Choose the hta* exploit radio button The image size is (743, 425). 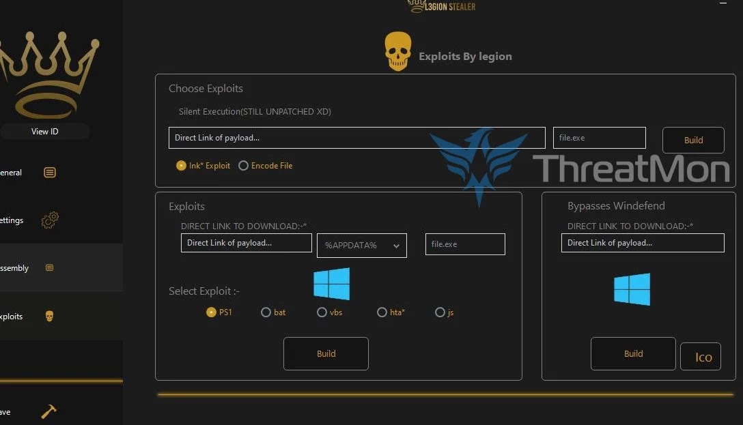tap(382, 312)
